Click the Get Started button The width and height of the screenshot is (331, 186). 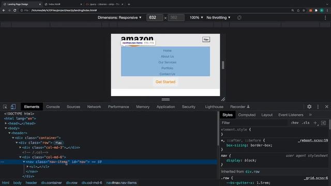(165, 82)
